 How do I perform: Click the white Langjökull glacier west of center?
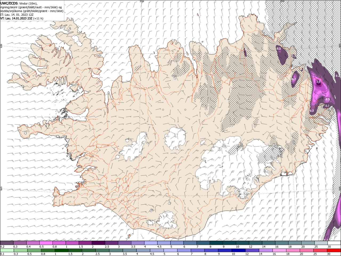[133, 148]
